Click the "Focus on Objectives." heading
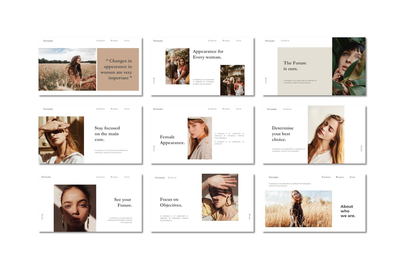 pyautogui.click(x=171, y=202)
